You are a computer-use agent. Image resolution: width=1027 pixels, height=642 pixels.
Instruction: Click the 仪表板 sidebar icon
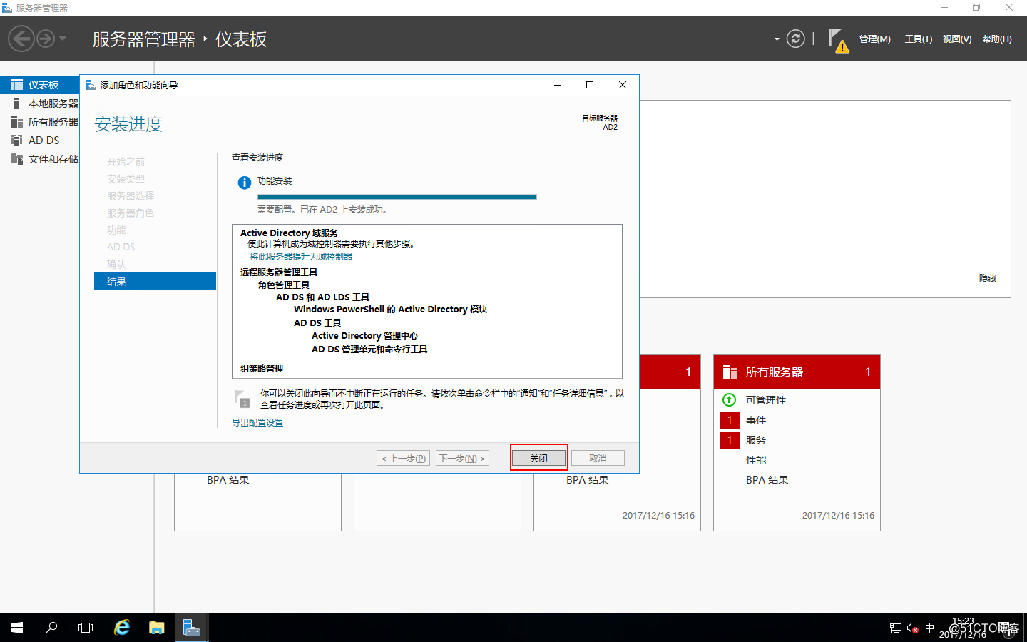point(17,85)
